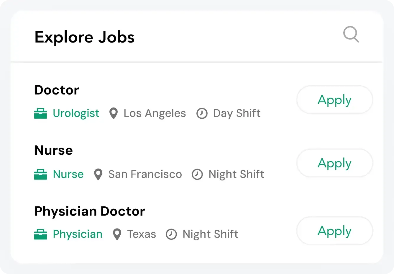Click the clock icon in Physician Doctor listing
Image resolution: width=394 pixels, height=274 pixels.
click(171, 234)
